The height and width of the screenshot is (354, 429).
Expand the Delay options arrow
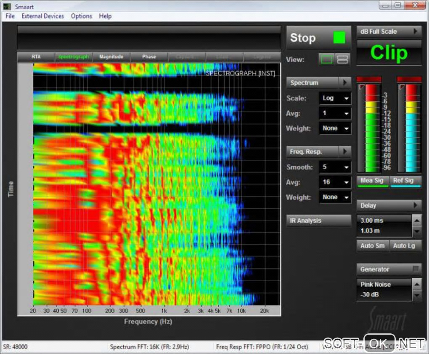416,205
